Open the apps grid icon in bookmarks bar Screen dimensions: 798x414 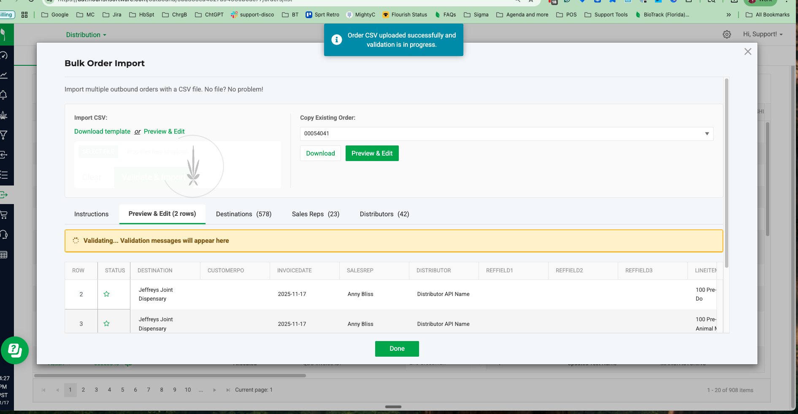point(24,15)
